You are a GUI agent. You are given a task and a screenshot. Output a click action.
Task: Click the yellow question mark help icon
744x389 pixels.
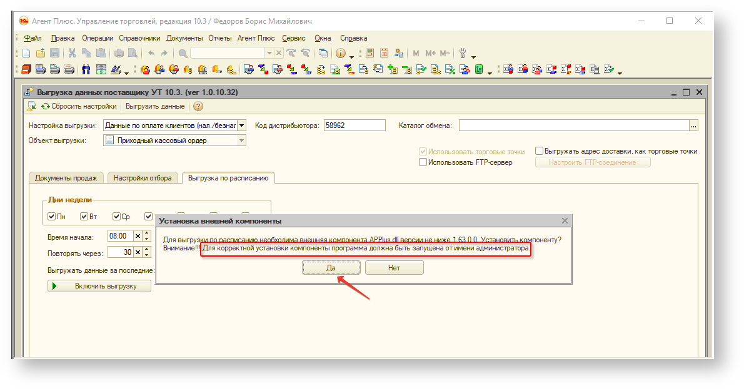(x=198, y=106)
